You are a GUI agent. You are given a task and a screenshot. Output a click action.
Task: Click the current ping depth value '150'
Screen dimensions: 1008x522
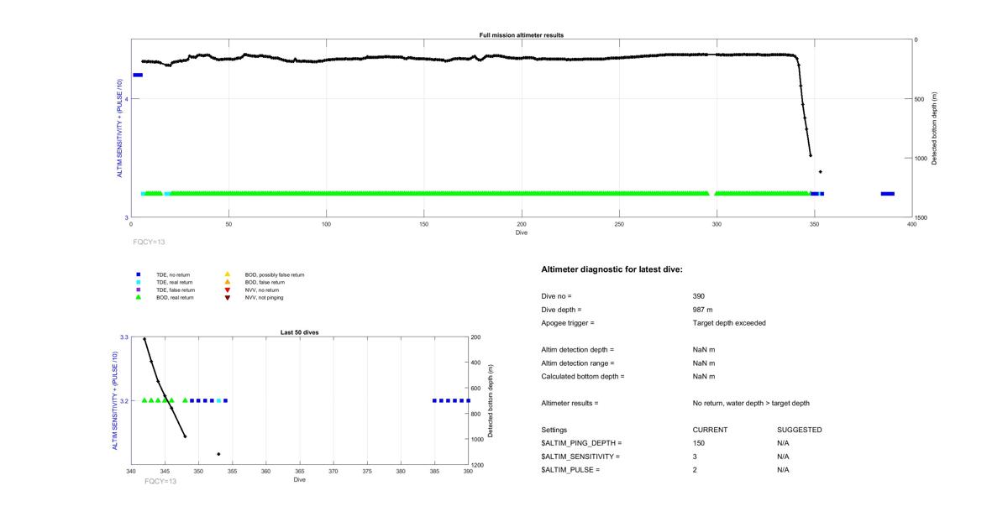coord(699,443)
